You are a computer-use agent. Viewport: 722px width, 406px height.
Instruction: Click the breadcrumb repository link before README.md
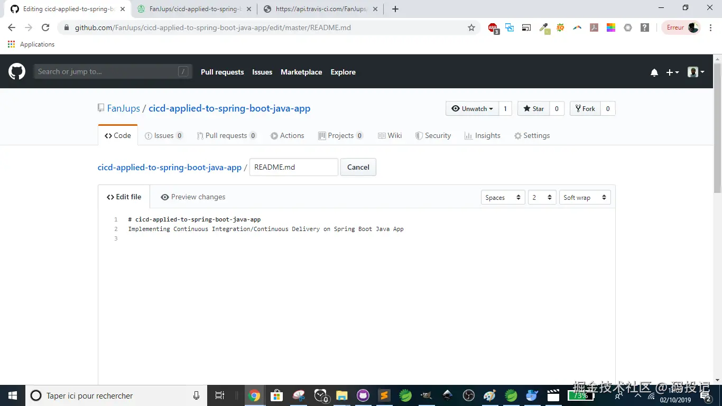(170, 167)
